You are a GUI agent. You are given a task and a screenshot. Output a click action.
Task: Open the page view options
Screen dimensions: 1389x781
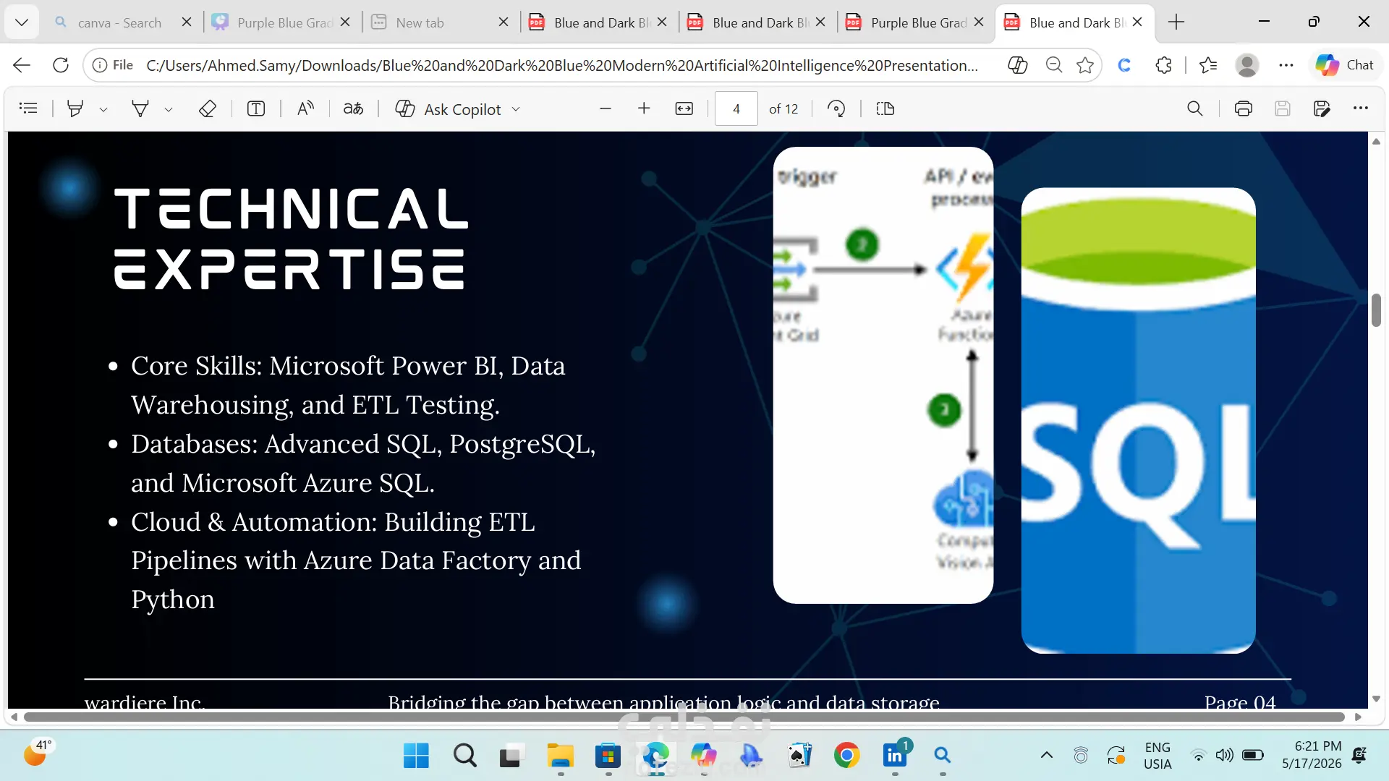pyautogui.click(x=885, y=108)
